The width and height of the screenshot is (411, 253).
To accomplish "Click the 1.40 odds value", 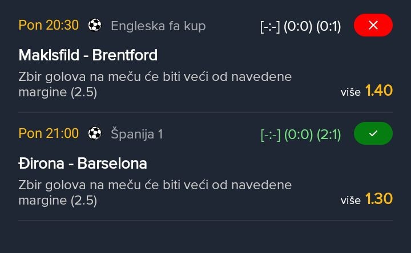I will 379,90.
